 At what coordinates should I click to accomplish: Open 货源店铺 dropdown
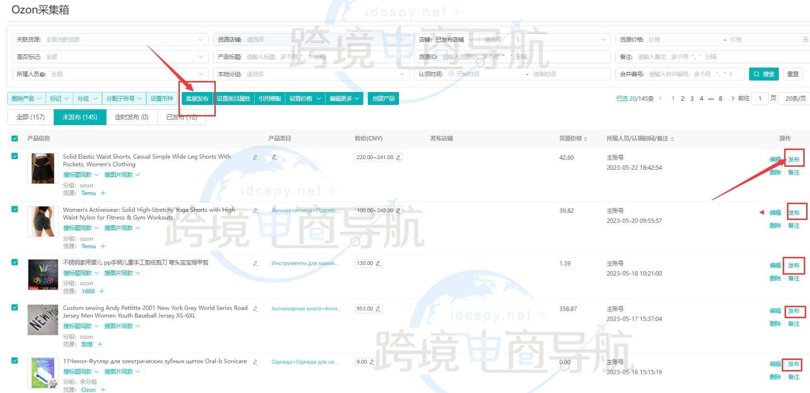tap(311, 40)
